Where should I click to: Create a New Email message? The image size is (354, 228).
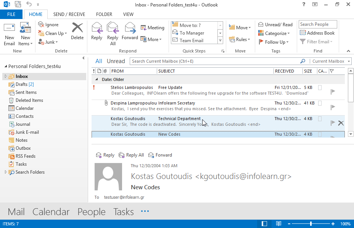10,34
